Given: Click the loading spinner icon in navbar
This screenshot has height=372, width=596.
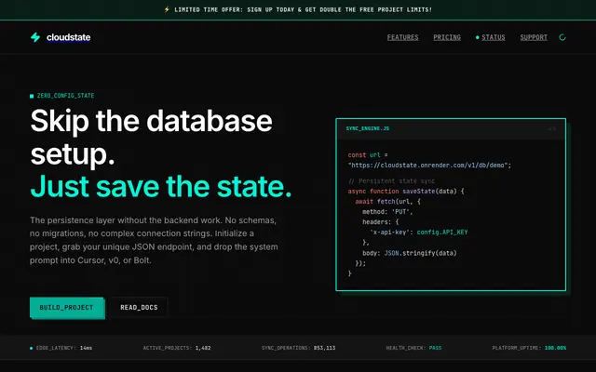Looking at the screenshot, I should pyautogui.click(x=562, y=37).
